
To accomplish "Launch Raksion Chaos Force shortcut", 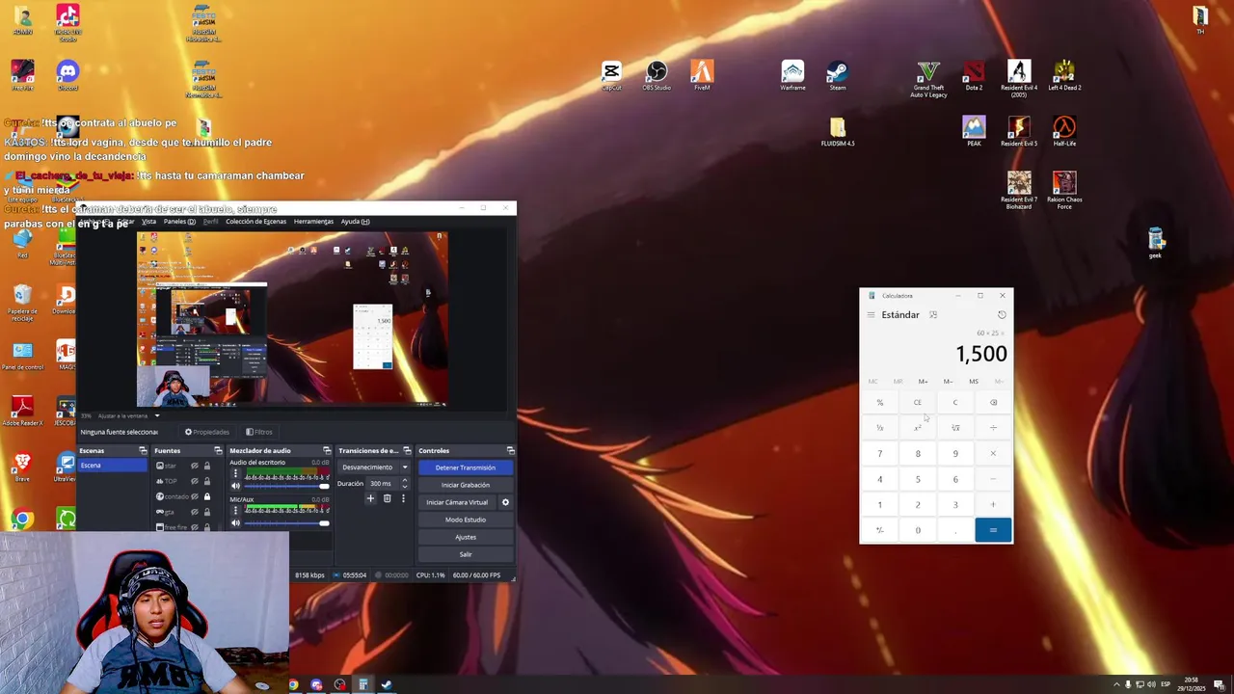I will (x=1064, y=190).
